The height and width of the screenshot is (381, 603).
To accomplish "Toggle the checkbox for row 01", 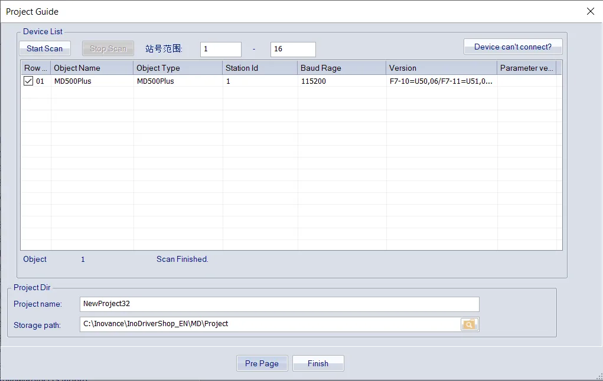I will click(x=28, y=81).
